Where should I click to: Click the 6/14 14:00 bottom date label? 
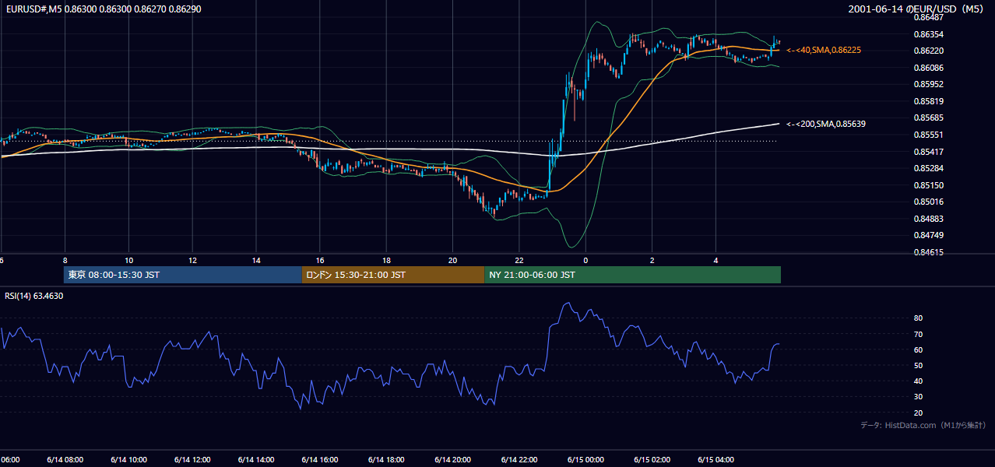pos(257,460)
